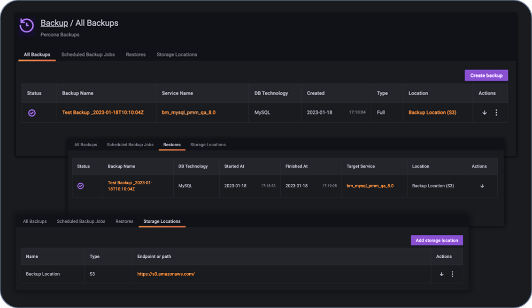Open Scheduled Backup Jobs in bottom panel

click(81, 221)
